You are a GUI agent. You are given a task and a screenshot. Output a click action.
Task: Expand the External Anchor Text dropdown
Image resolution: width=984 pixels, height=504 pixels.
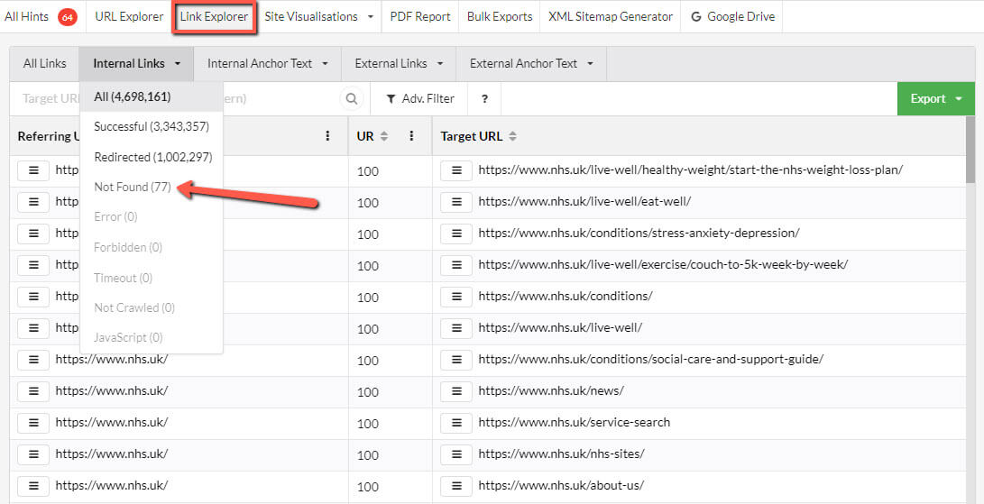click(531, 63)
